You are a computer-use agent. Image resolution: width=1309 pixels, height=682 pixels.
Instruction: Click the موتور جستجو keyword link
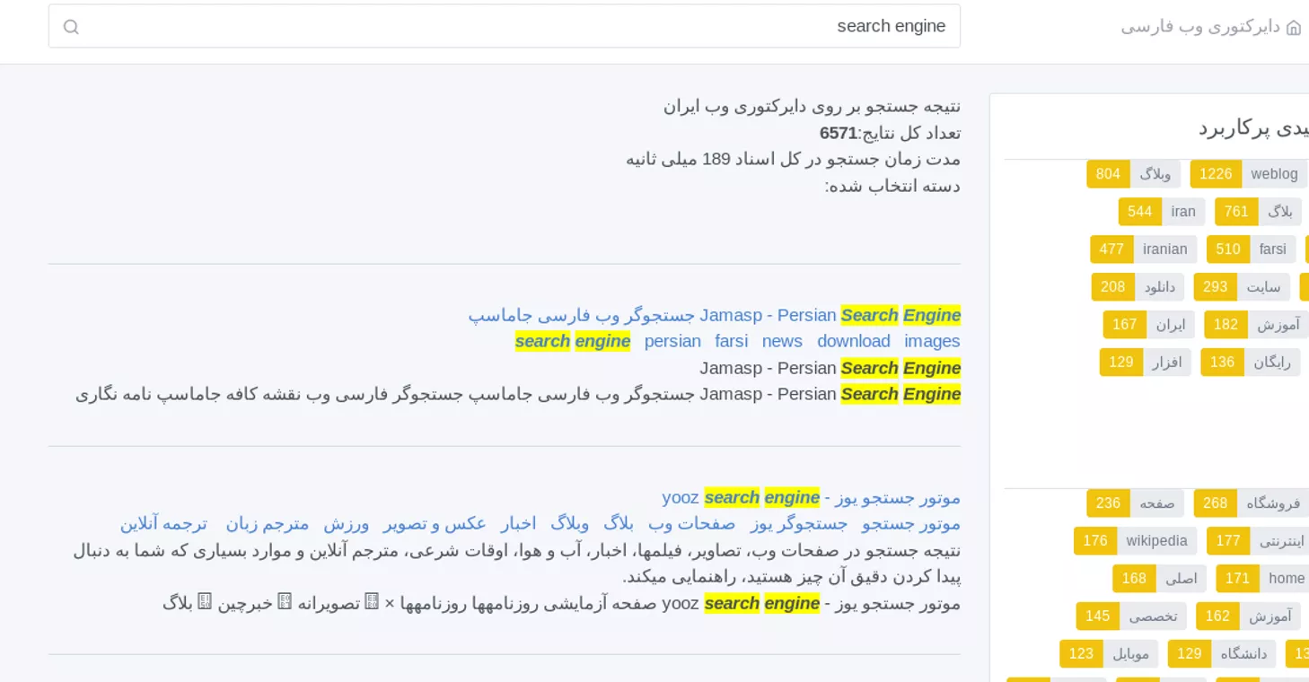click(x=911, y=523)
